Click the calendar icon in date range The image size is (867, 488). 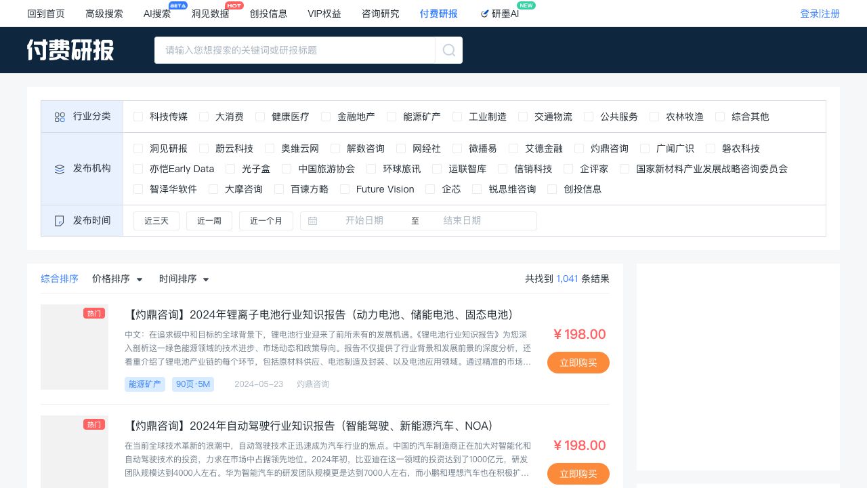pyautogui.click(x=312, y=221)
